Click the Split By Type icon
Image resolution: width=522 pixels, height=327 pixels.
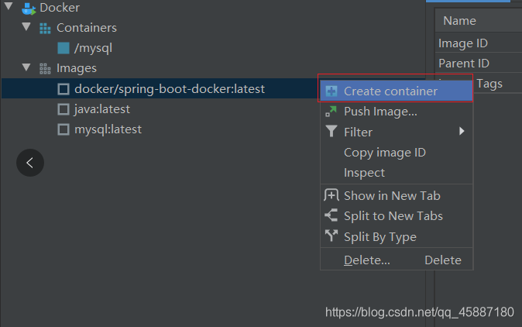point(331,236)
